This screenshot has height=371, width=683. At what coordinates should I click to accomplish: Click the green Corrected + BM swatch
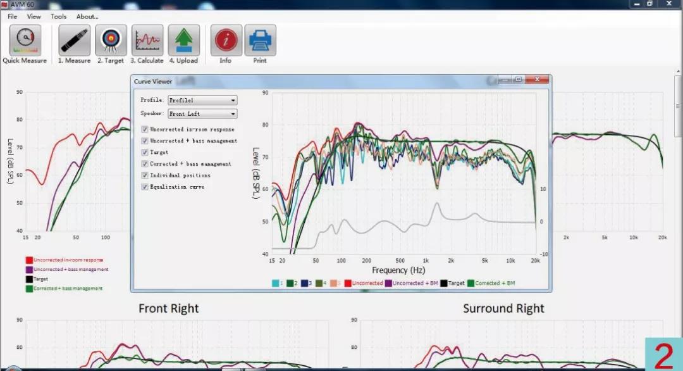(x=471, y=284)
